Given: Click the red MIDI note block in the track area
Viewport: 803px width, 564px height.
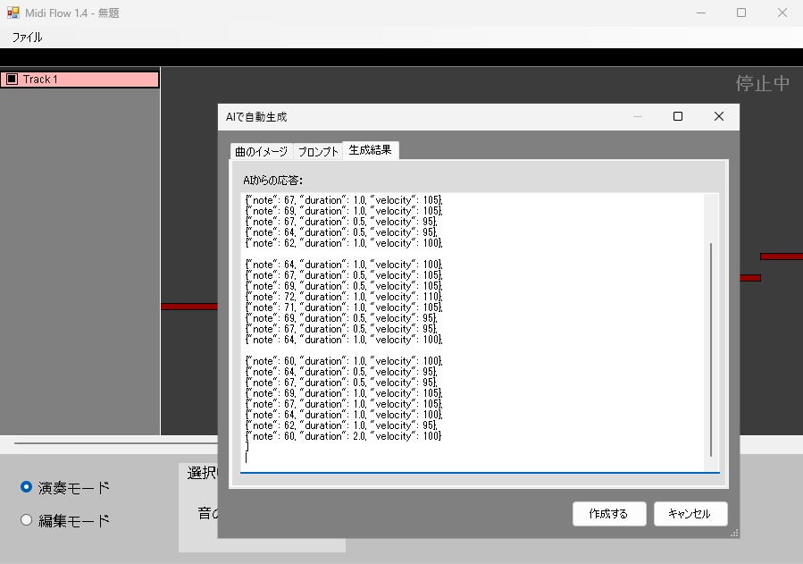Looking at the screenshot, I should (x=188, y=307).
